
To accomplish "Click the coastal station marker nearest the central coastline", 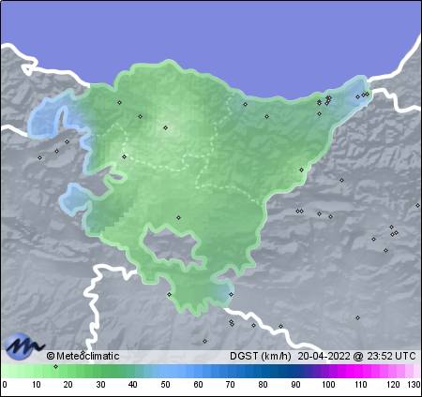I will 245,104.
